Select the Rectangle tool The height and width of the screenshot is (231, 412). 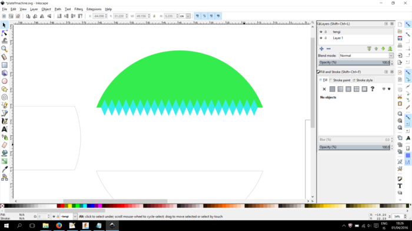pos(4,65)
